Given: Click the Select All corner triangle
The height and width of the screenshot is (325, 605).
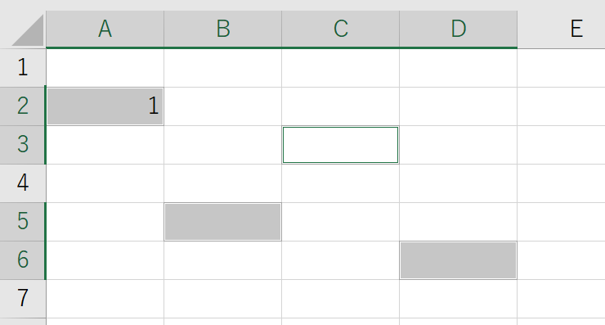Looking at the screenshot, I should 27,30.
